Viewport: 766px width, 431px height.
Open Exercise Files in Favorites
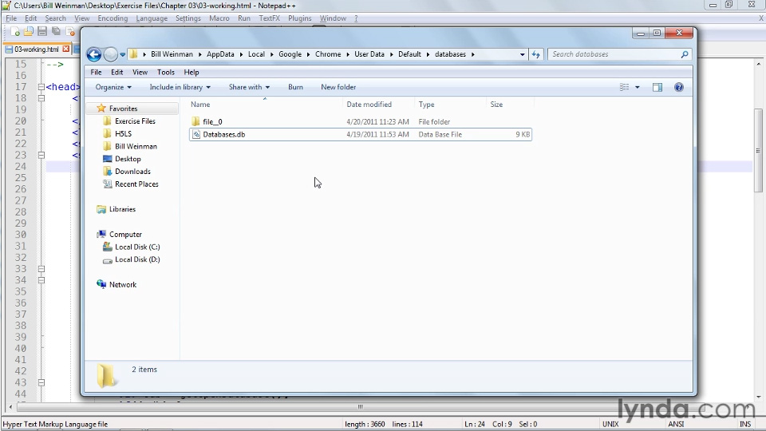click(135, 121)
